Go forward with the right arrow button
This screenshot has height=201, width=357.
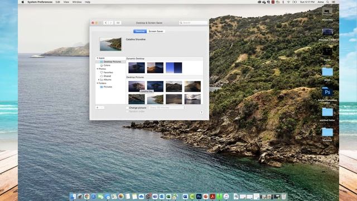coord(110,23)
